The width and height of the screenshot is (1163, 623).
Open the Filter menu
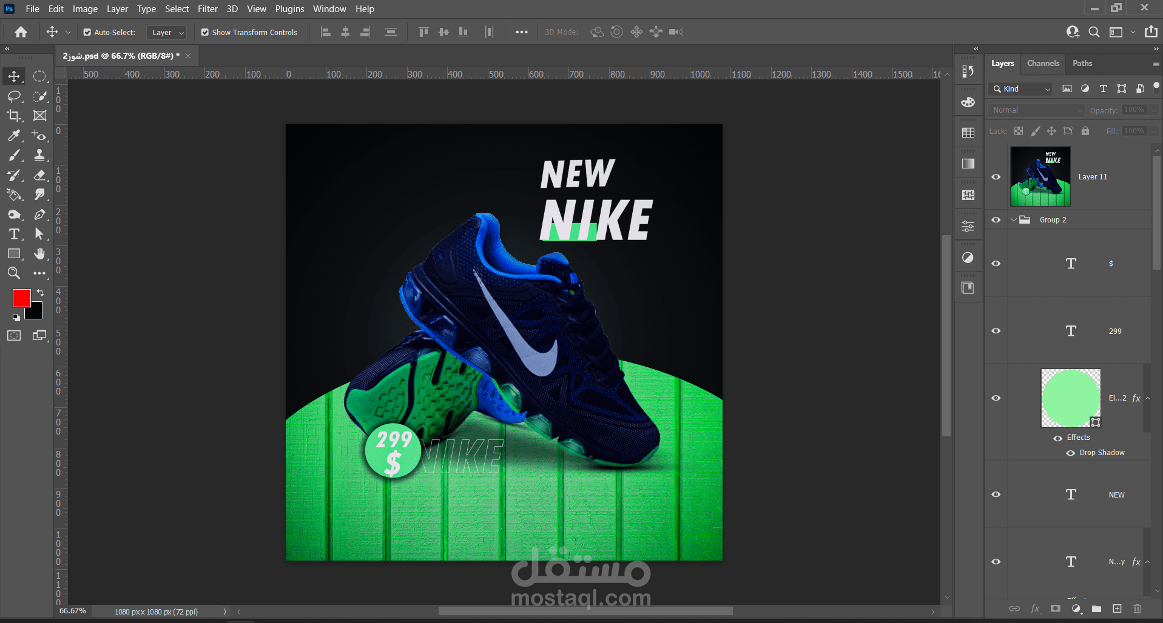[x=207, y=9]
